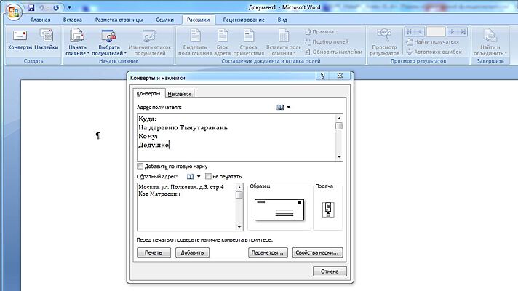Click the Конверты (Envelopes) ribbon icon
The width and height of the screenshot is (518, 291).
coord(20,39)
